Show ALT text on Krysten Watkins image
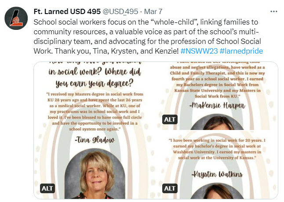 [x=170, y=188]
